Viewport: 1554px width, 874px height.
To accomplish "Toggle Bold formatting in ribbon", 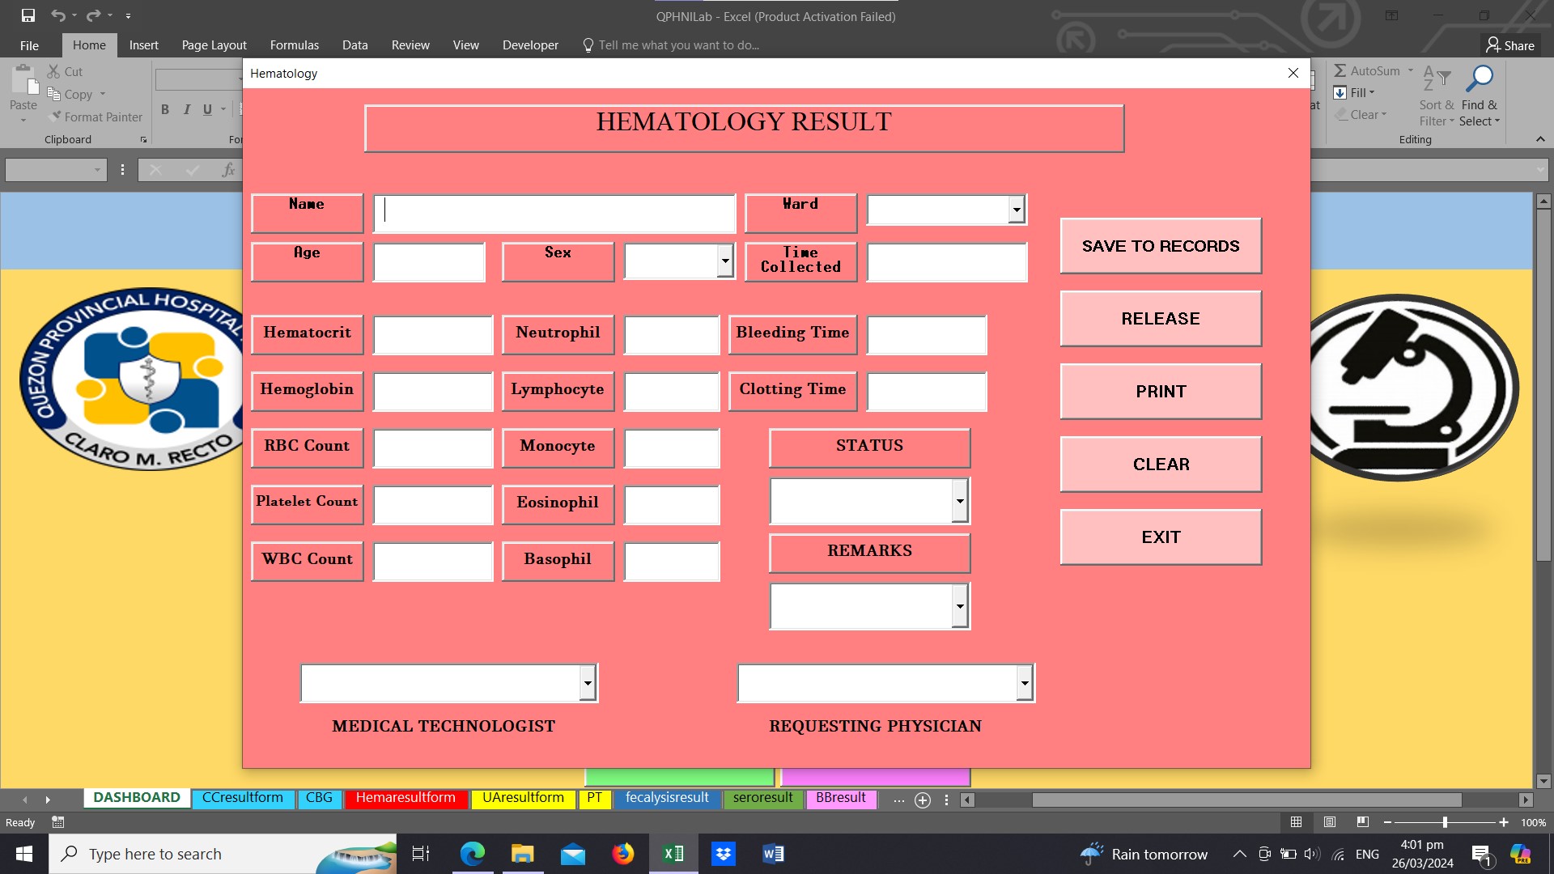I will click(165, 109).
